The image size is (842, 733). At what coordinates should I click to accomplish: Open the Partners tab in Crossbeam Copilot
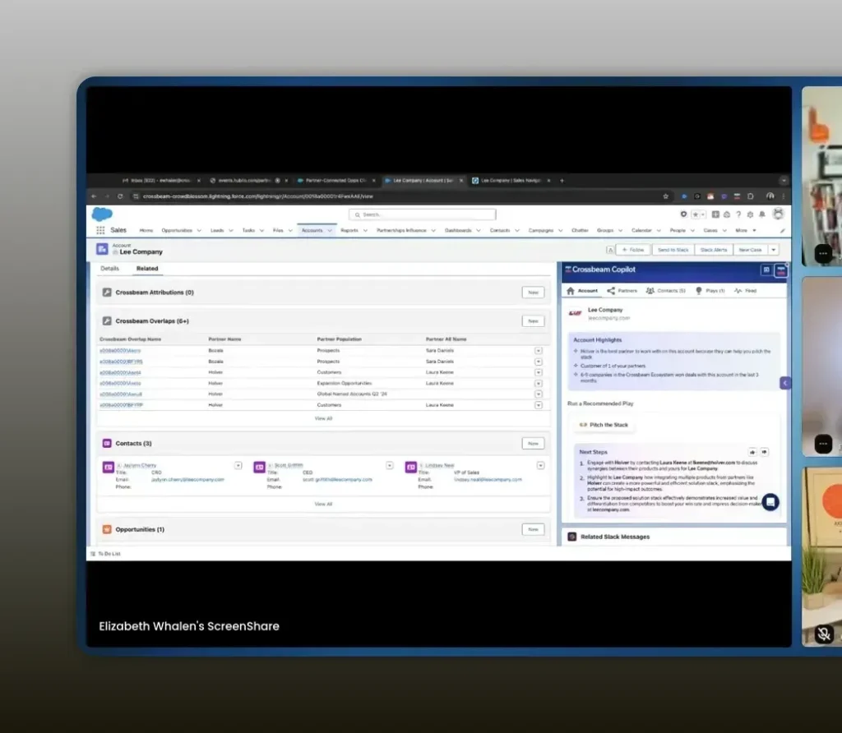pos(622,291)
